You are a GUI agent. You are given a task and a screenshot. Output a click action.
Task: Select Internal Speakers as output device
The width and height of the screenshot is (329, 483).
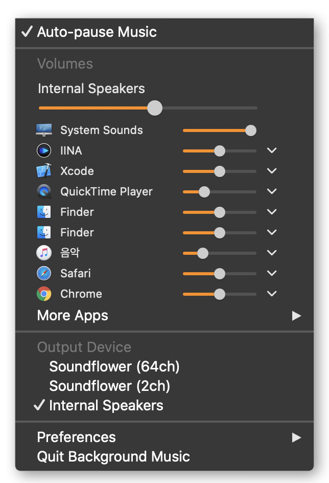pyautogui.click(x=165, y=405)
